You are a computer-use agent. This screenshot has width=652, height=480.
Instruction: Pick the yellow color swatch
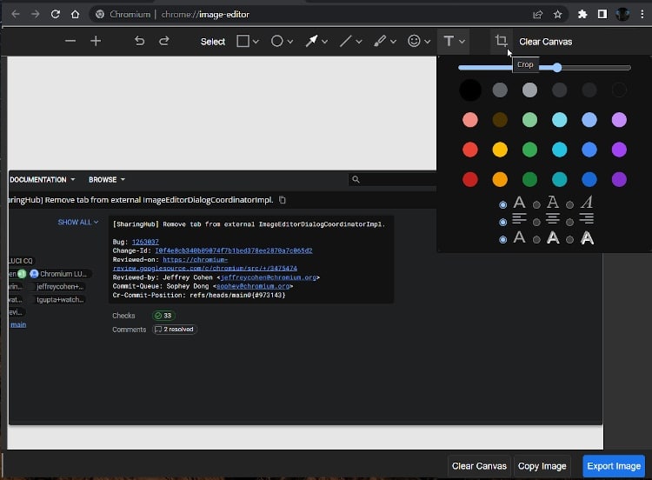(500, 150)
